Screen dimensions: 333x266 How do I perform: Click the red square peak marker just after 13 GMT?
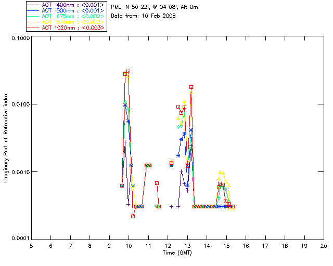pyautogui.click(x=191, y=87)
